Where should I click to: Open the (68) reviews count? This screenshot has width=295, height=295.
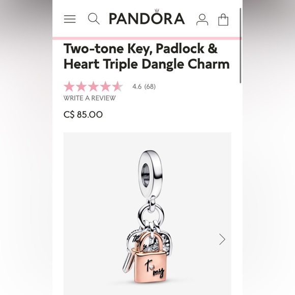point(150,86)
